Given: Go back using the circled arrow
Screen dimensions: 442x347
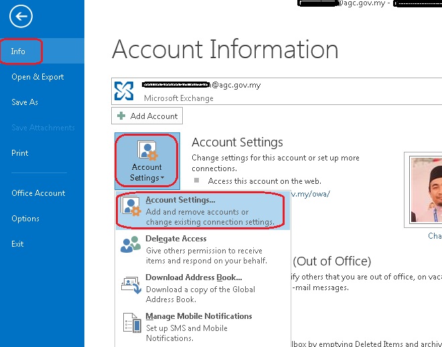Looking at the screenshot, I should (x=21, y=16).
